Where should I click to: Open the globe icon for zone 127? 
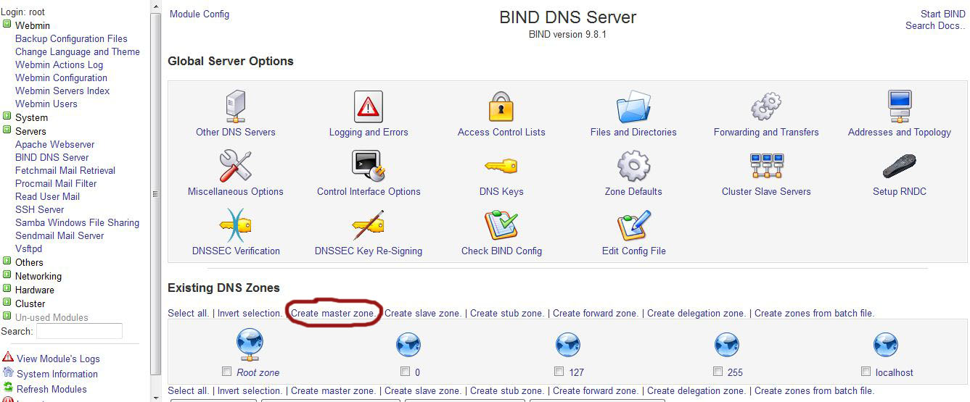coord(568,345)
